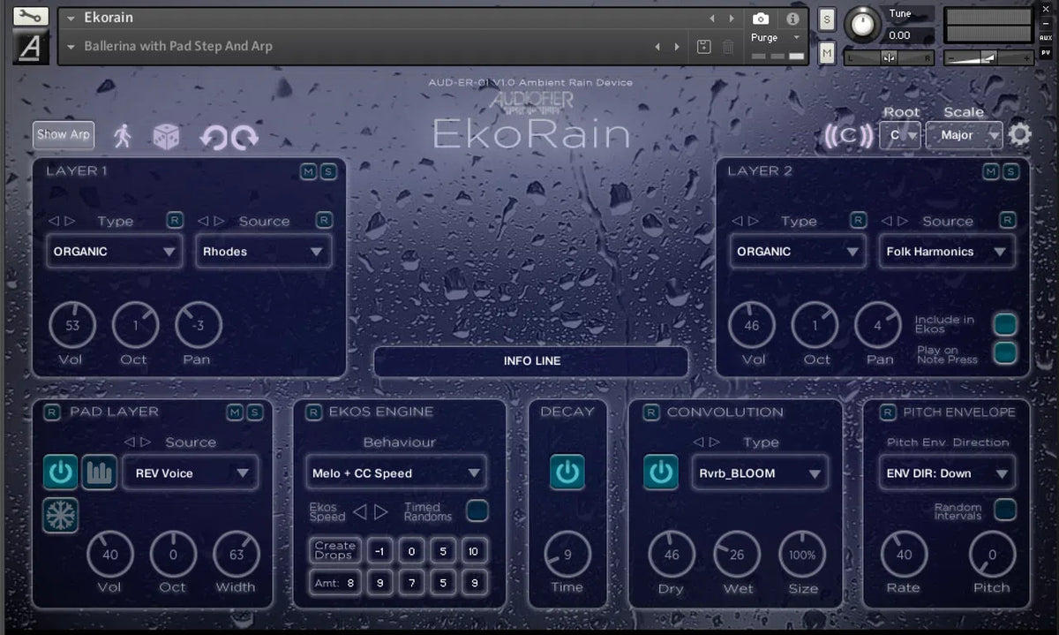Viewport: 1059px width, 635px height.
Task: Change Scale from the Major dropdown
Action: click(x=963, y=135)
